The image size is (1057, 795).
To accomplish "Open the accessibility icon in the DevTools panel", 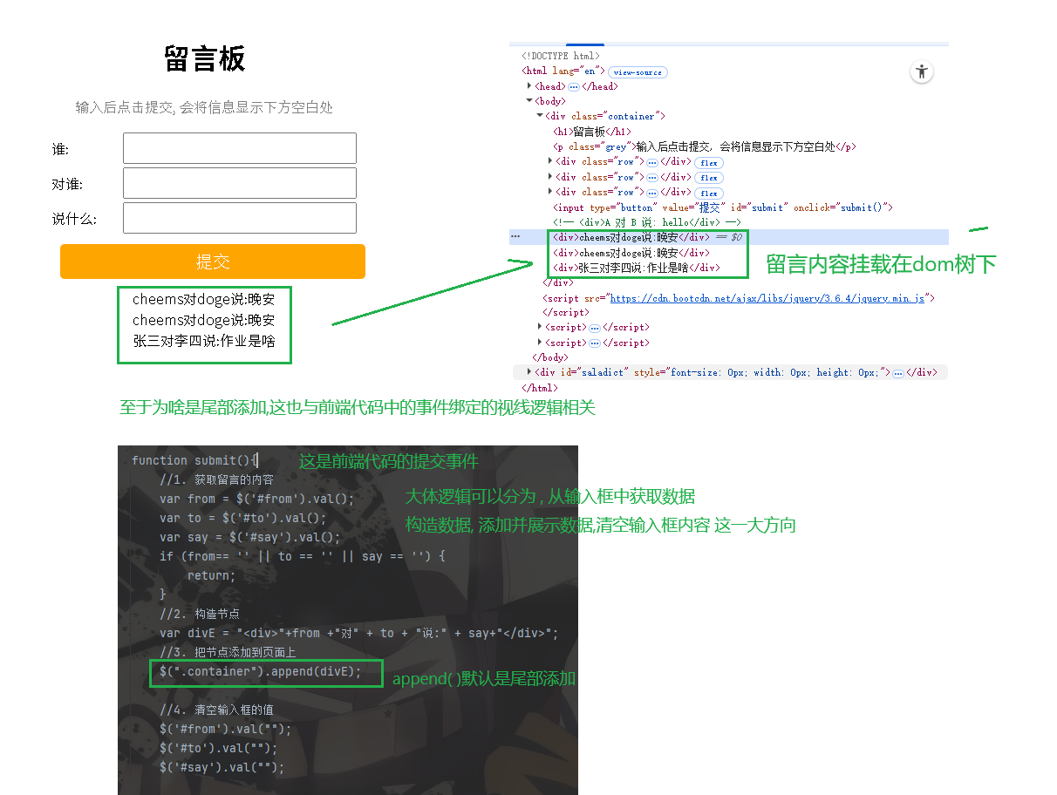I will click(922, 72).
